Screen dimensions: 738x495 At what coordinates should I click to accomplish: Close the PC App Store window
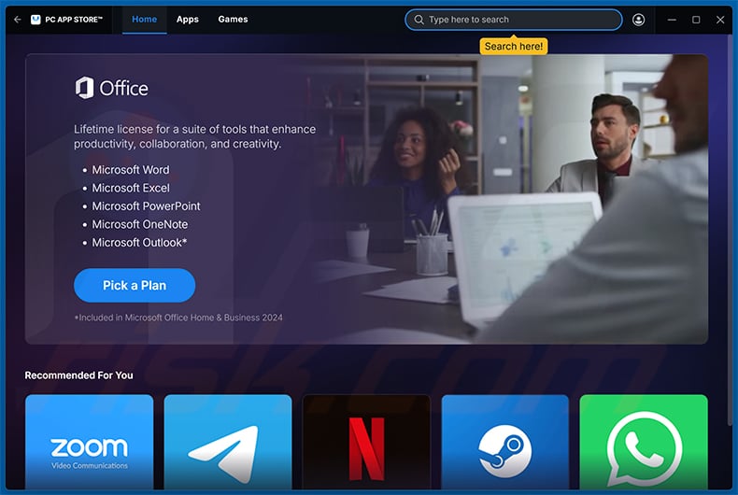(720, 20)
